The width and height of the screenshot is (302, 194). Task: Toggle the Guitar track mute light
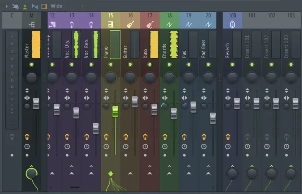click(130, 65)
